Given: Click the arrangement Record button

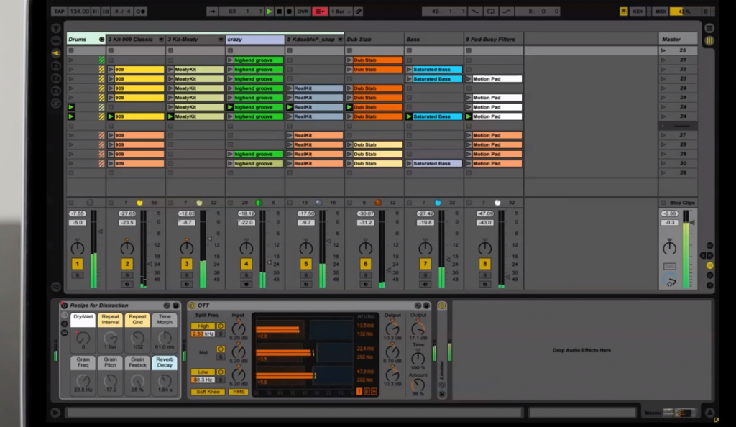Looking at the screenshot, I should point(289,12).
